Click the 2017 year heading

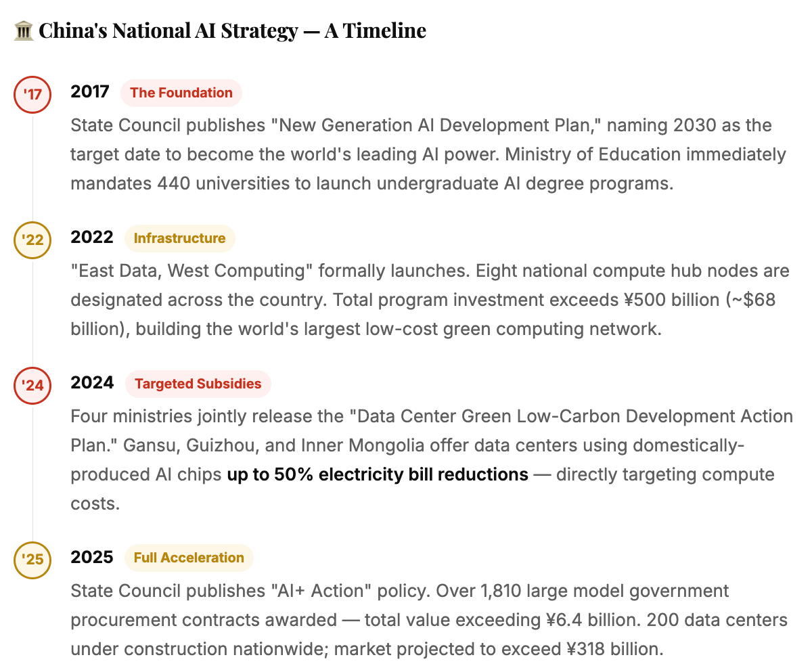90,92
